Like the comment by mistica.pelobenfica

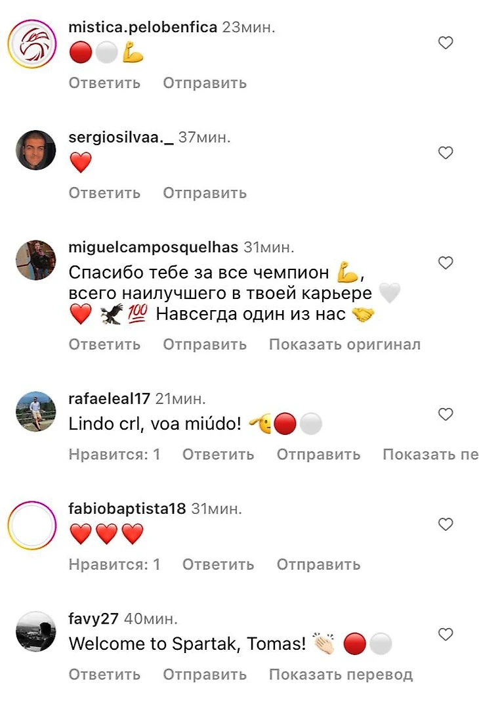pyautogui.click(x=446, y=43)
